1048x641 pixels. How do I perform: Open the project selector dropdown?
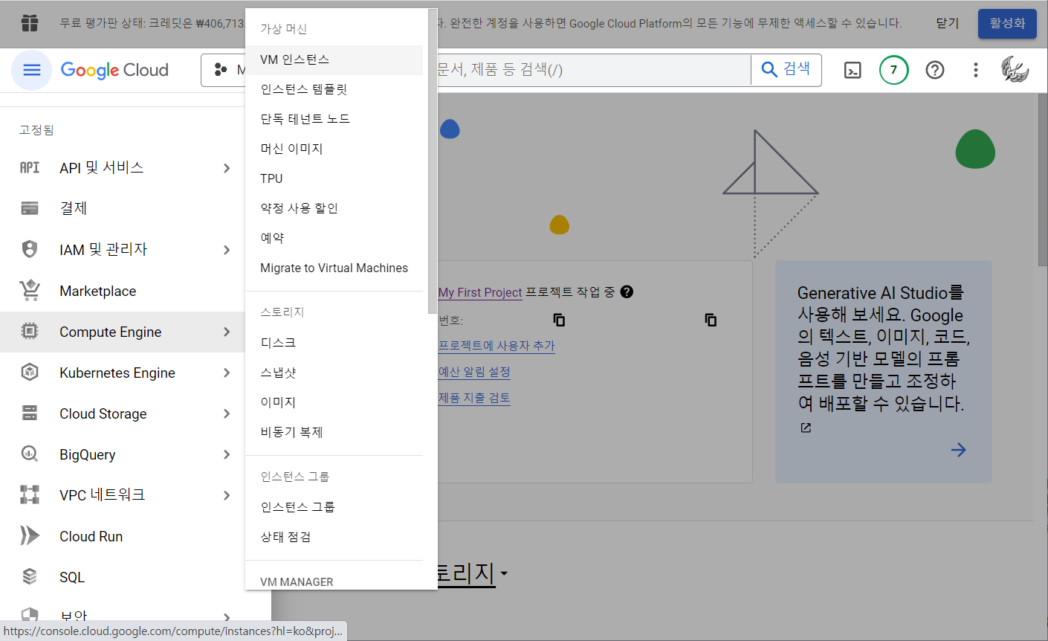pos(223,70)
